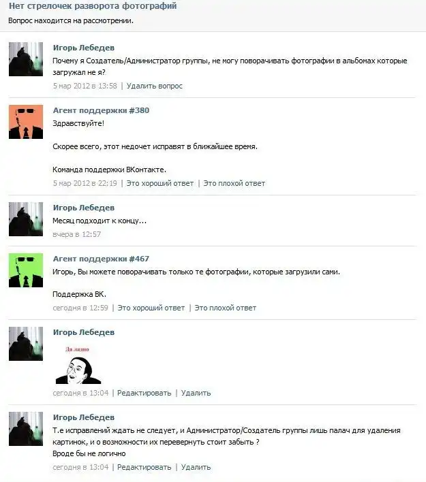Open Игорь Лебедев's avatar beside the first question

tap(26, 59)
